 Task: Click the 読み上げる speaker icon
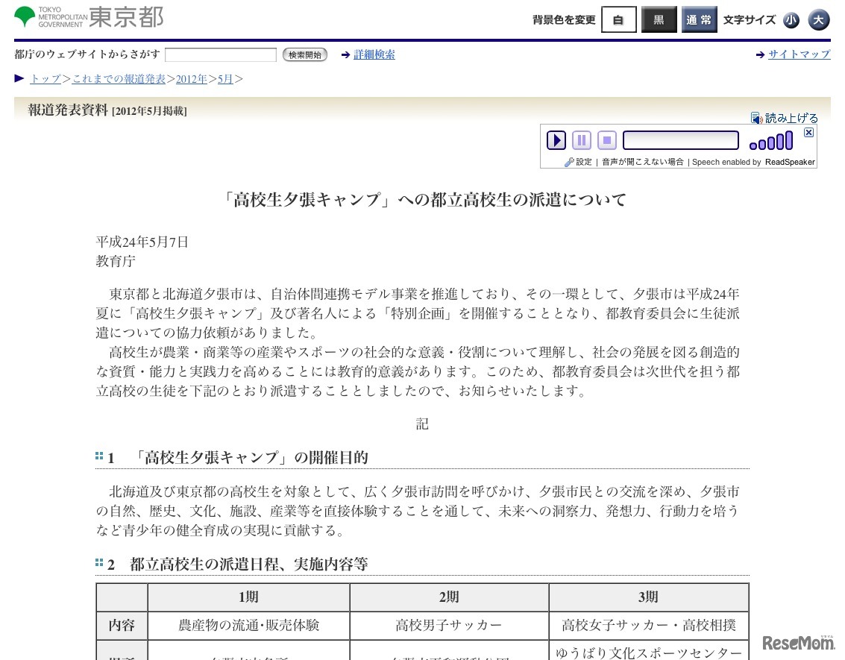tap(758, 117)
